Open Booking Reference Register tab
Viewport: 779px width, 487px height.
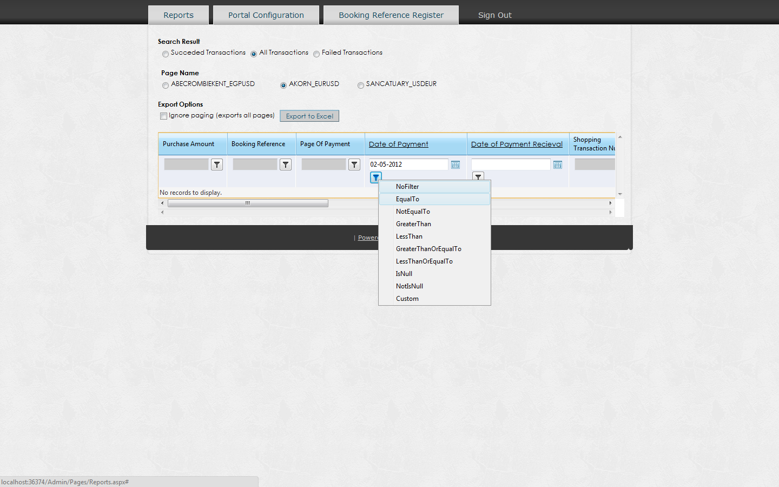(x=391, y=15)
